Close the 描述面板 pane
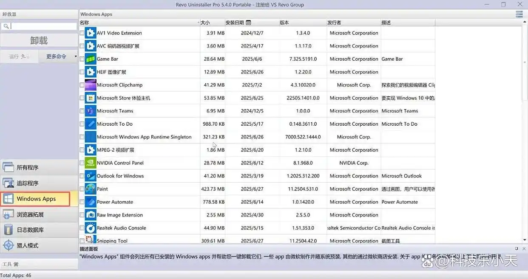 point(524,248)
